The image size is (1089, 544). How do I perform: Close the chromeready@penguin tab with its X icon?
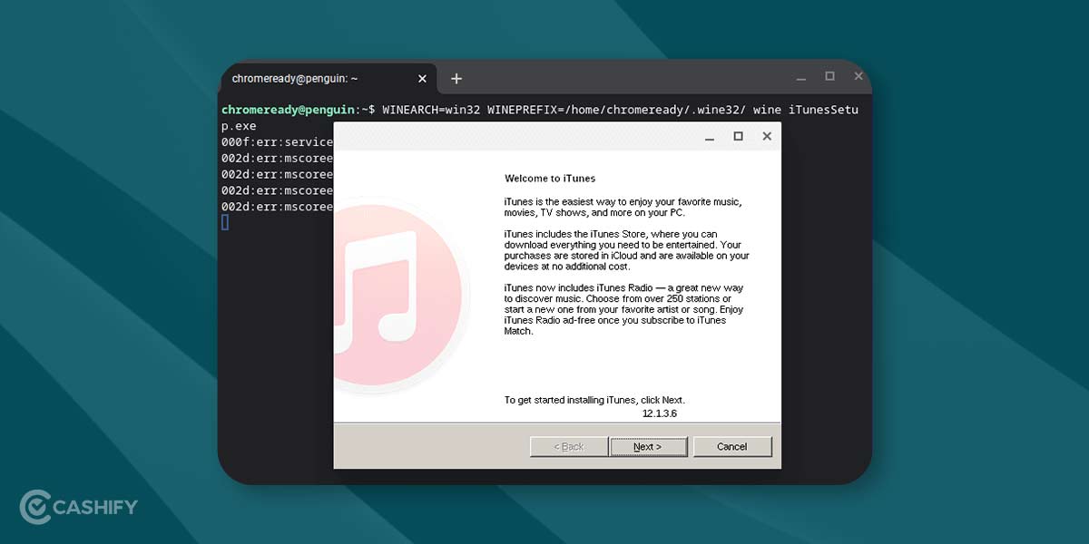422,78
